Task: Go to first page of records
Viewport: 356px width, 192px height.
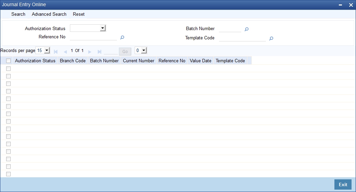Action: pyautogui.click(x=56, y=52)
